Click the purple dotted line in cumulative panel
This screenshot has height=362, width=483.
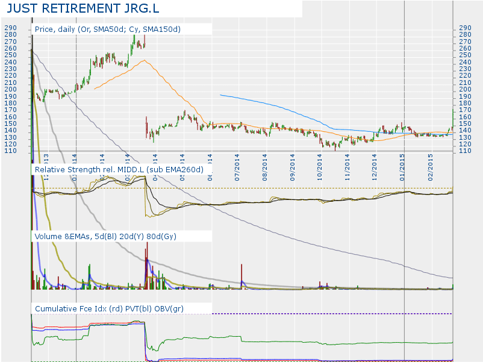click(332, 314)
